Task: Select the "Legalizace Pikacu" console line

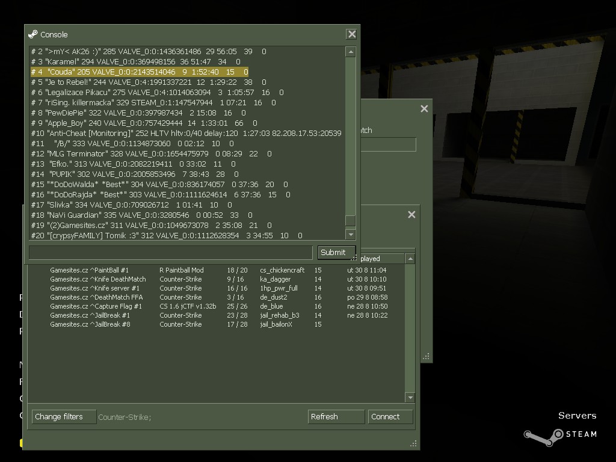Action: (x=157, y=92)
